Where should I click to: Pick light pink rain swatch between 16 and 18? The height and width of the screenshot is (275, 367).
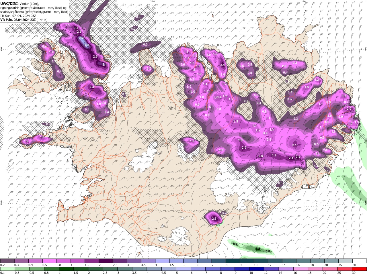point(301,269)
